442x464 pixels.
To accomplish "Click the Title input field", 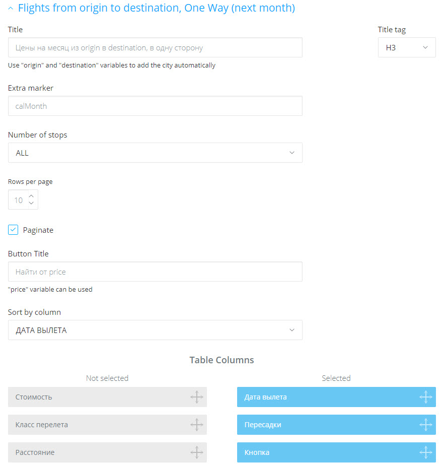I will click(155, 47).
